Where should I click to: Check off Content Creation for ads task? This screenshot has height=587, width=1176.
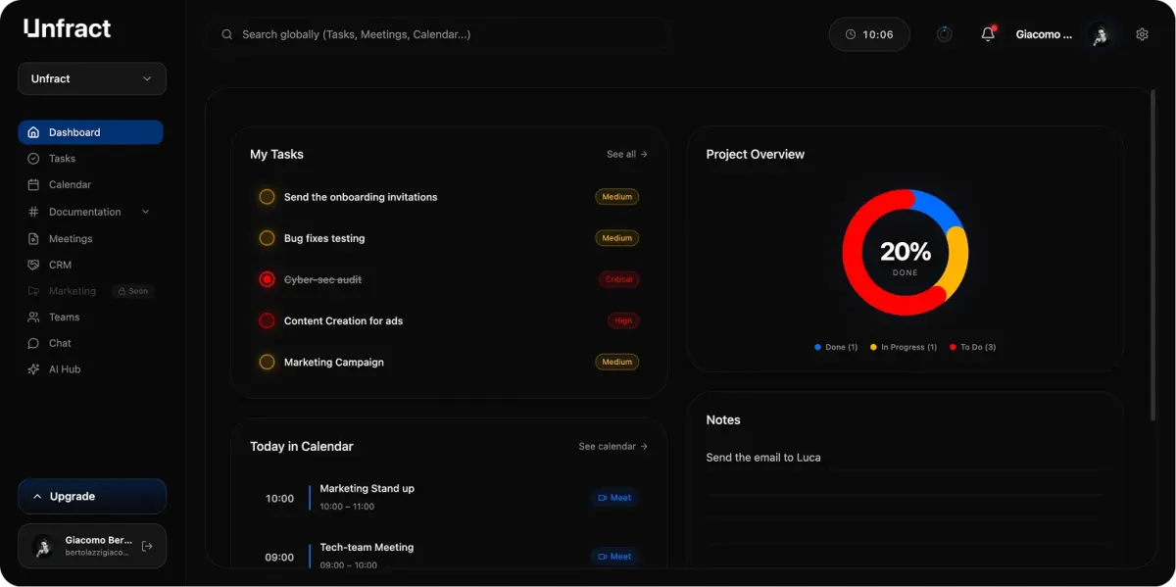[267, 320]
